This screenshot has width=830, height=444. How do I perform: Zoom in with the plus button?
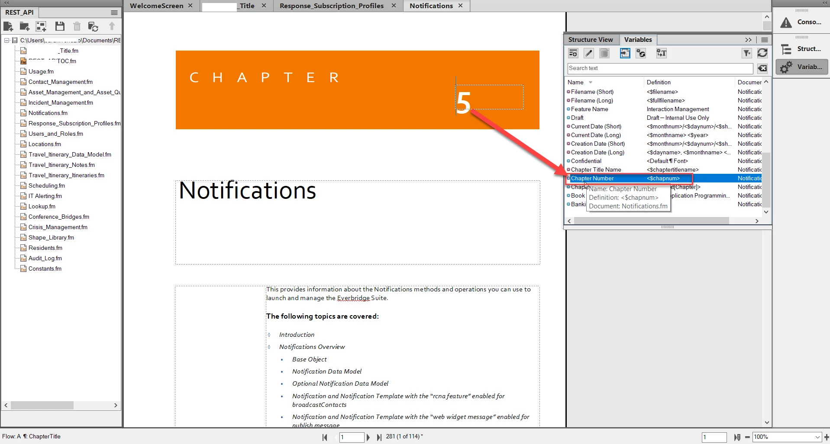[x=826, y=437]
